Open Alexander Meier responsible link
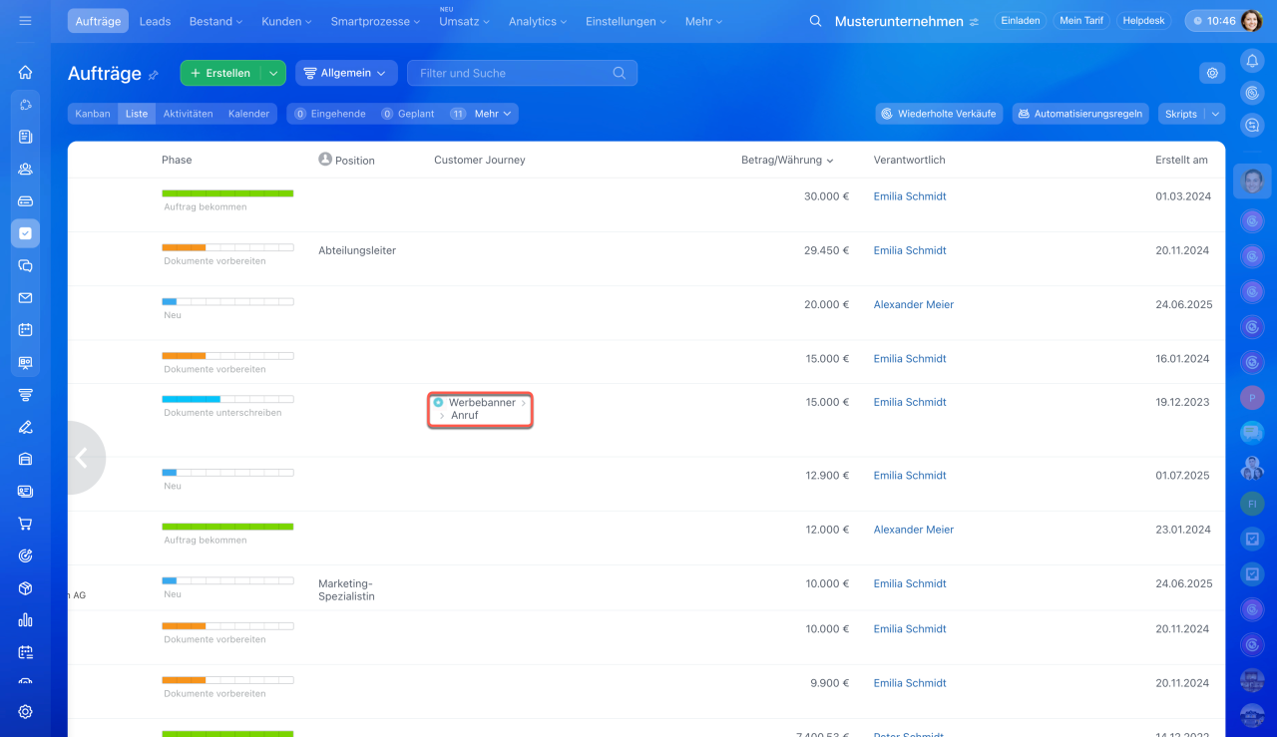1277x737 pixels. (913, 304)
